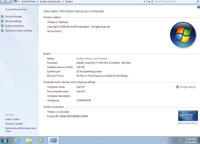
Task: Click Learn more online link
Action: [x=188, y=123]
